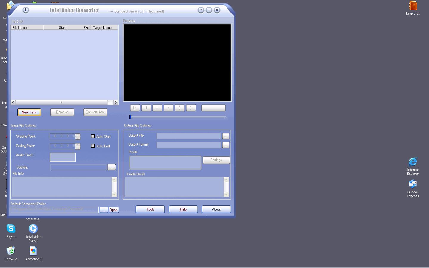Image resolution: width=429 pixels, height=268 pixels.
Task: Step preview backward with left arrow button
Action: coord(157,108)
